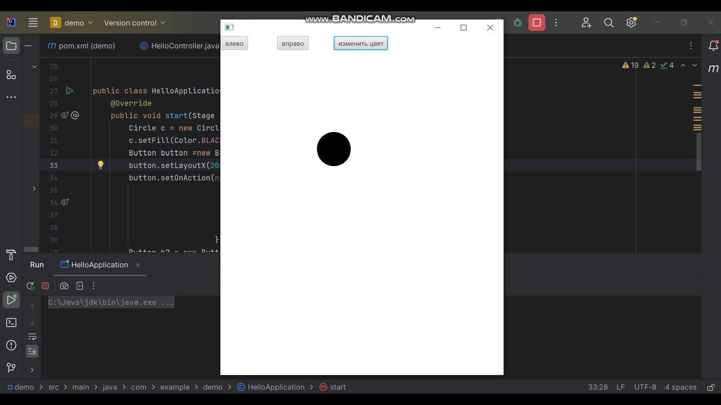Toggle read-only lock in status bar
Image resolution: width=721 pixels, height=405 pixels.
711,387
